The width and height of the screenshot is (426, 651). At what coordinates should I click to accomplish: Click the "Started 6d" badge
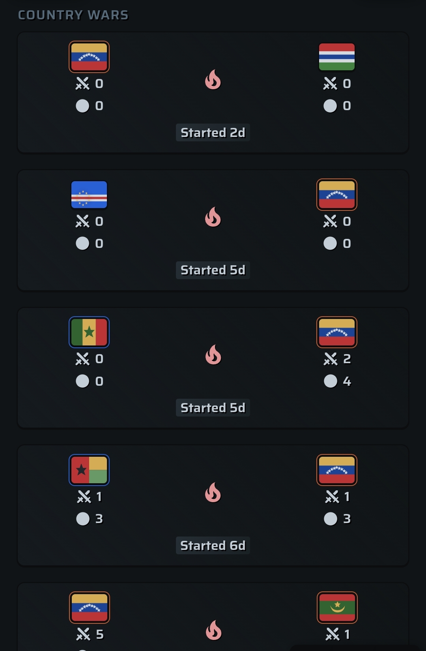coord(213,546)
